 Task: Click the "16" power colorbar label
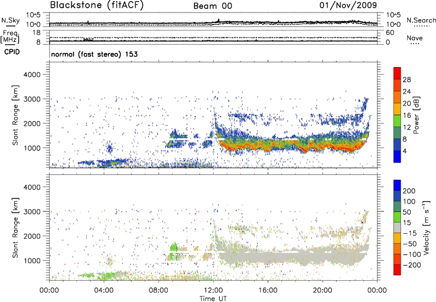pyautogui.click(x=407, y=116)
